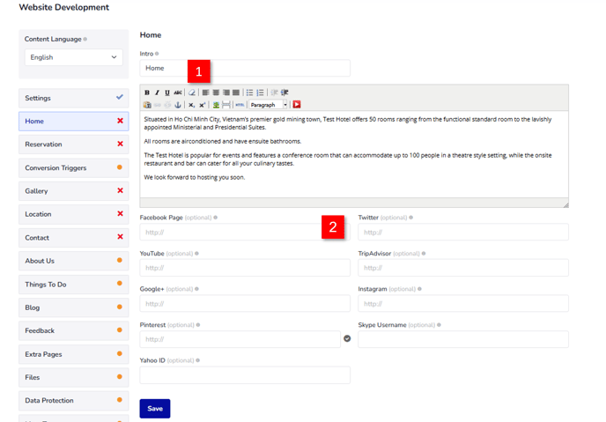Open the Gallery section
Viewport: 606px width, 422px height.
click(x=73, y=191)
